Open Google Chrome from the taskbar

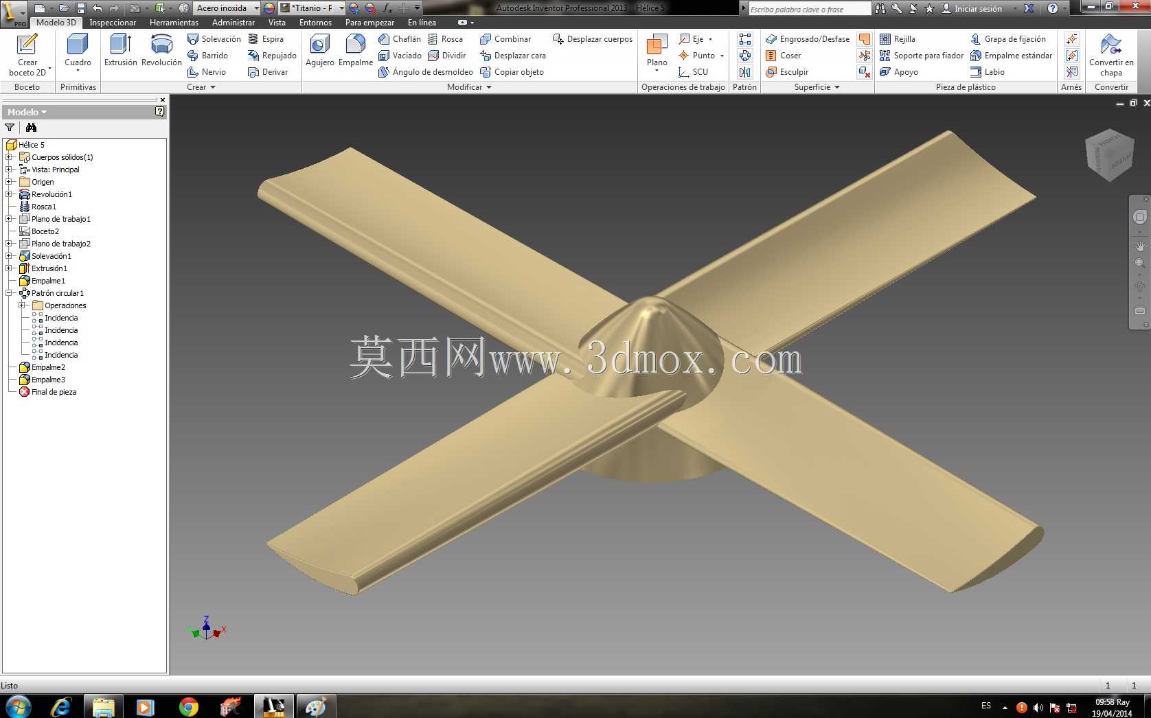pyautogui.click(x=188, y=706)
